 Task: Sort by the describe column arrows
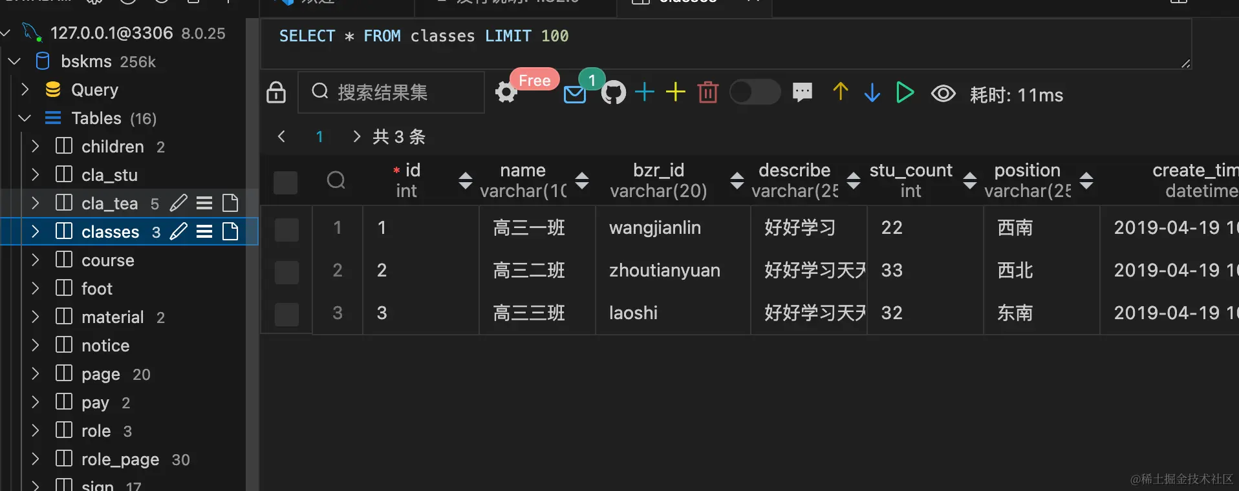point(854,180)
